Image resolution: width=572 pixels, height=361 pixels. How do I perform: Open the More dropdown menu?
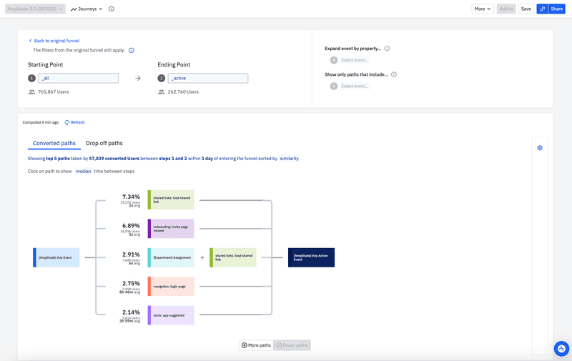point(483,9)
